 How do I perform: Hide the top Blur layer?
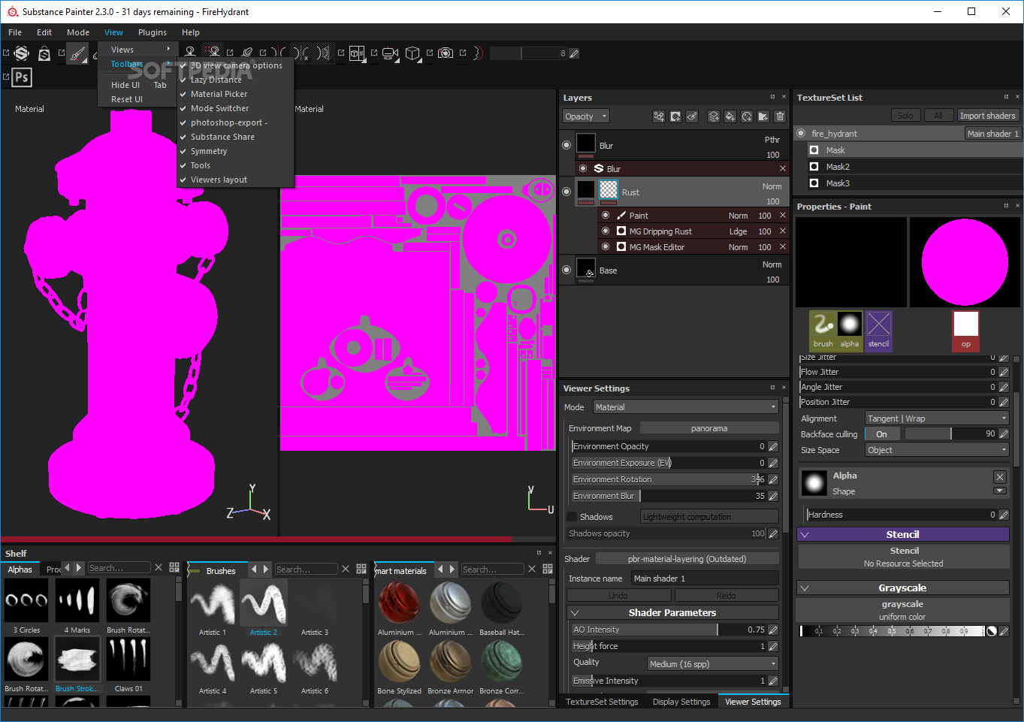[x=566, y=145]
